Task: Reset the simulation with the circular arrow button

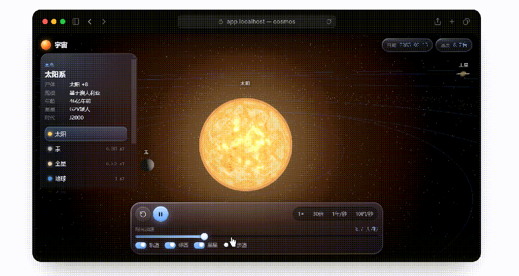Action: (143, 214)
